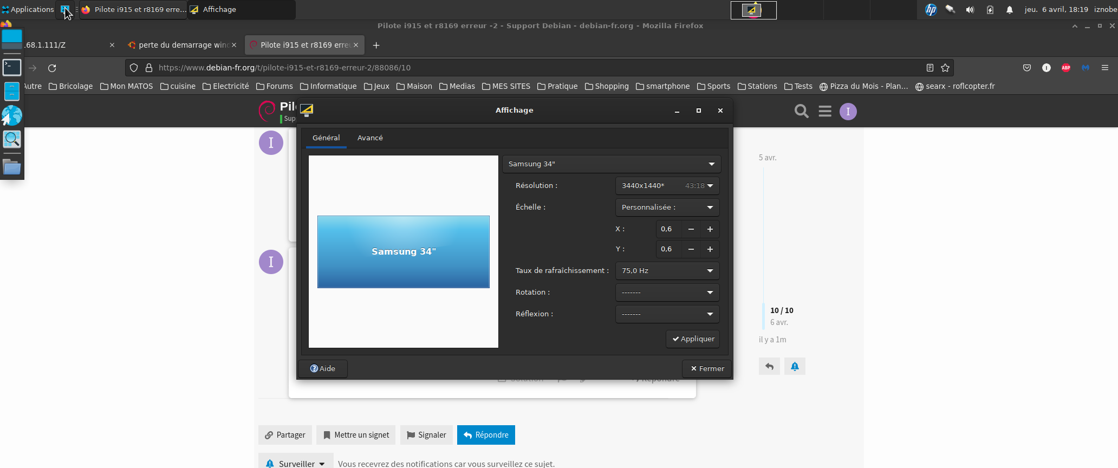The width and height of the screenshot is (1118, 468).
Task: Click the Partager share button
Action: (x=285, y=435)
